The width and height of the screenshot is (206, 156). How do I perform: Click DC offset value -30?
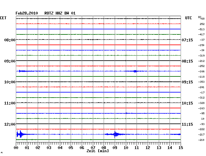pos(202,50)
